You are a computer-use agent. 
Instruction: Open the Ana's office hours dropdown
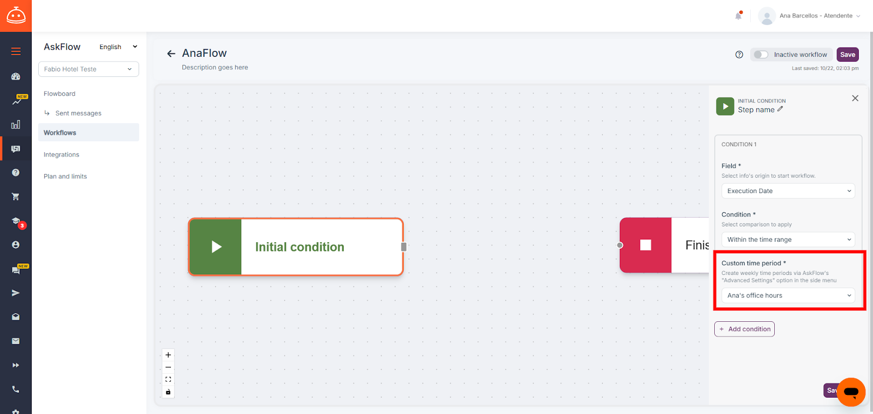coord(788,296)
